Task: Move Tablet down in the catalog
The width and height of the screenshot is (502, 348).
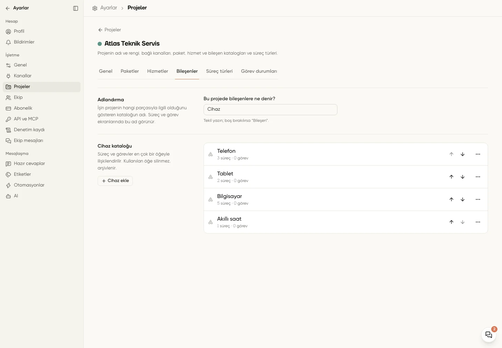Action: point(463,177)
